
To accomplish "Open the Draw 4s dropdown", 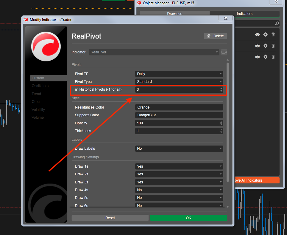I will 179,190.
